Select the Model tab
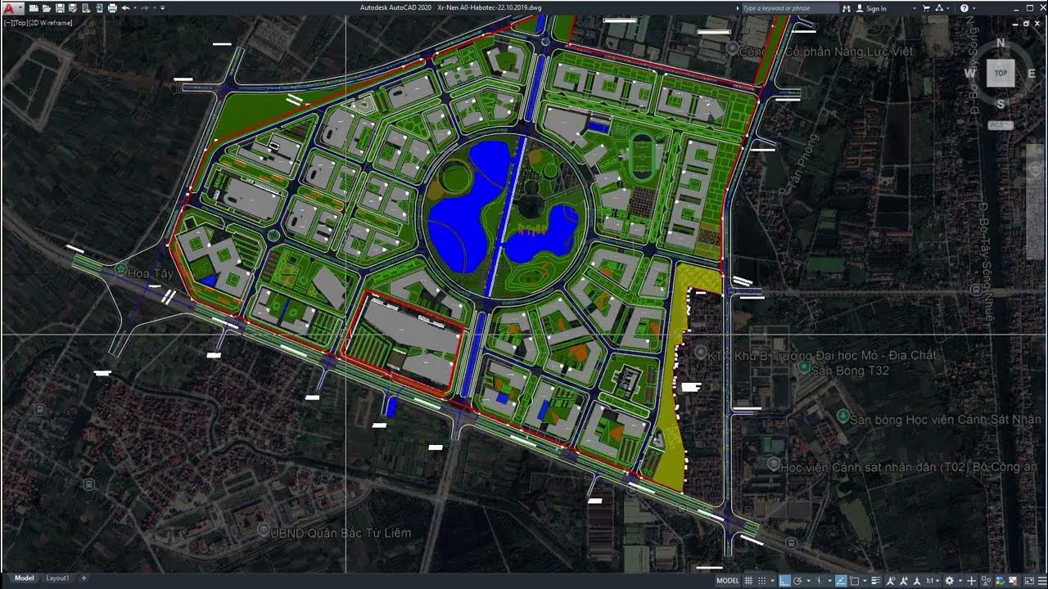 [25, 578]
